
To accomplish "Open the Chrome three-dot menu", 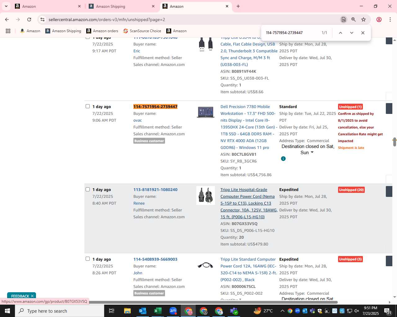I will click(x=390, y=20).
